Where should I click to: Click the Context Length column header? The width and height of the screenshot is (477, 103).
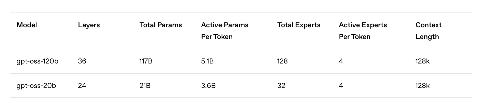(x=428, y=31)
